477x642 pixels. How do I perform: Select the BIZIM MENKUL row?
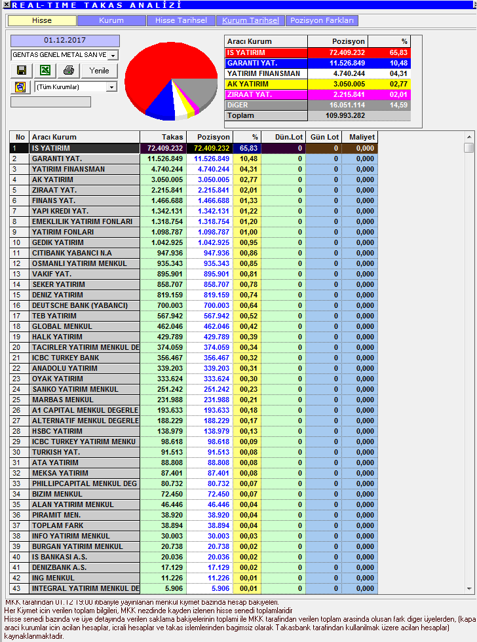pyautogui.click(x=193, y=494)
